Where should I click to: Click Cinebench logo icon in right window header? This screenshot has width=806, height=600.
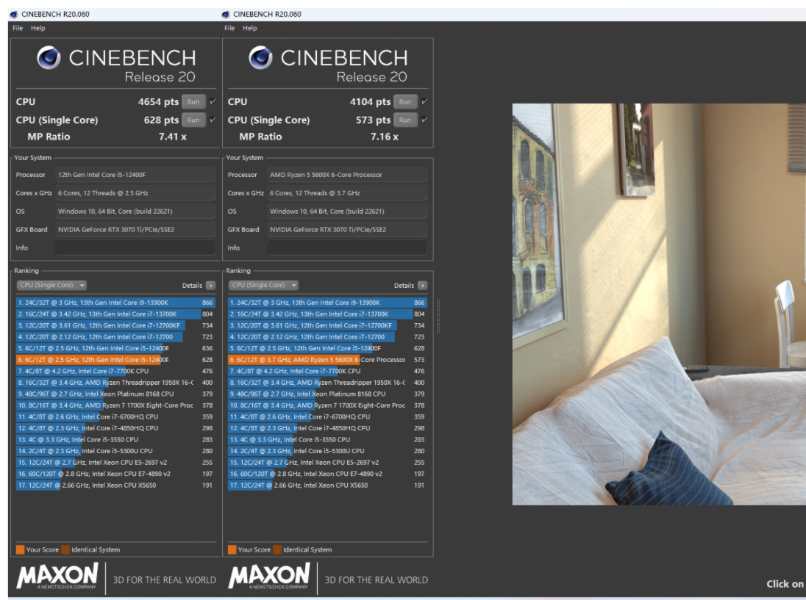click(x=260, y=57)
